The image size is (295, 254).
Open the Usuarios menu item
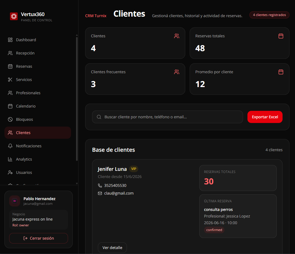click(38, 172)
